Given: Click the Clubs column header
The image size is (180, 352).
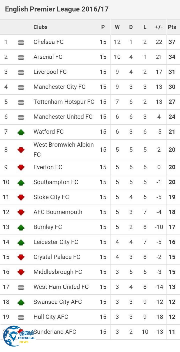Looking at the screenshot, I should click(x=40, y=27).
